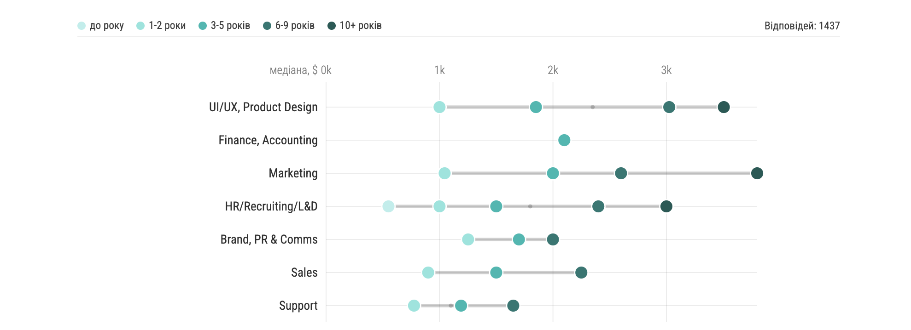
Task: Toggle the '1-2 роки' legend item
Action: click(x=161, y=26)
